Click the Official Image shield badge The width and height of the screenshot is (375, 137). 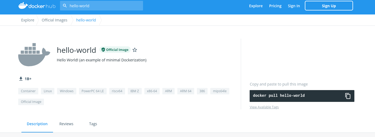115,50
